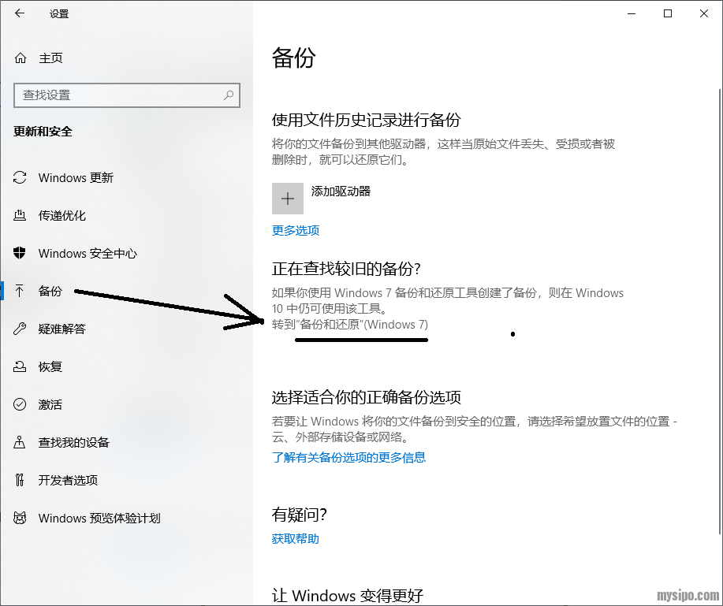Open the 更多选项 link
Screen dimensions: 723x606
(x=295, y=231)
